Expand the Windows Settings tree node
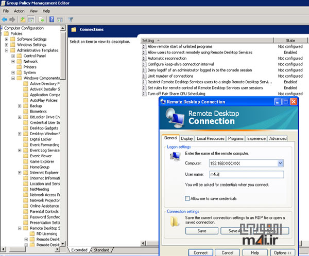This screenshot has width=309, height=256. (x=7, y=45)
